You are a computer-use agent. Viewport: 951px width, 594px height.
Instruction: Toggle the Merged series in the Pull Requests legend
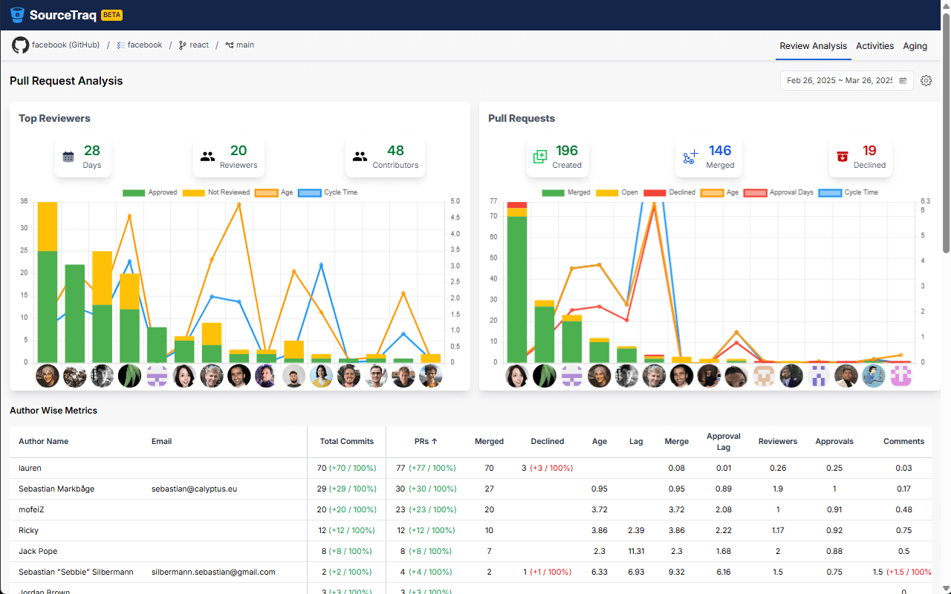tap(566, 192)
